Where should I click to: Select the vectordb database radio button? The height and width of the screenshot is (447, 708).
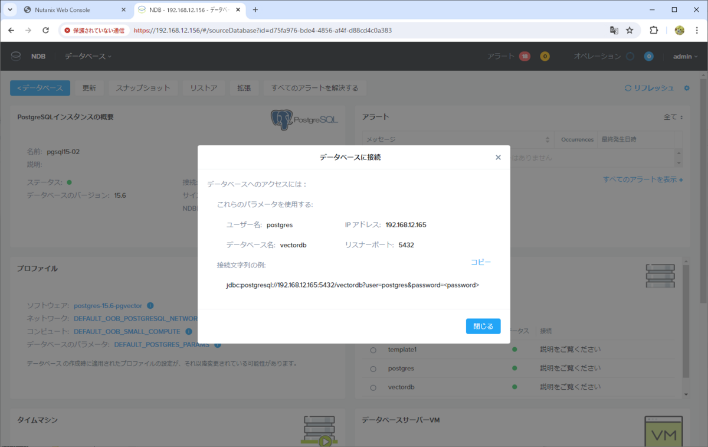[x=373, y=387]
